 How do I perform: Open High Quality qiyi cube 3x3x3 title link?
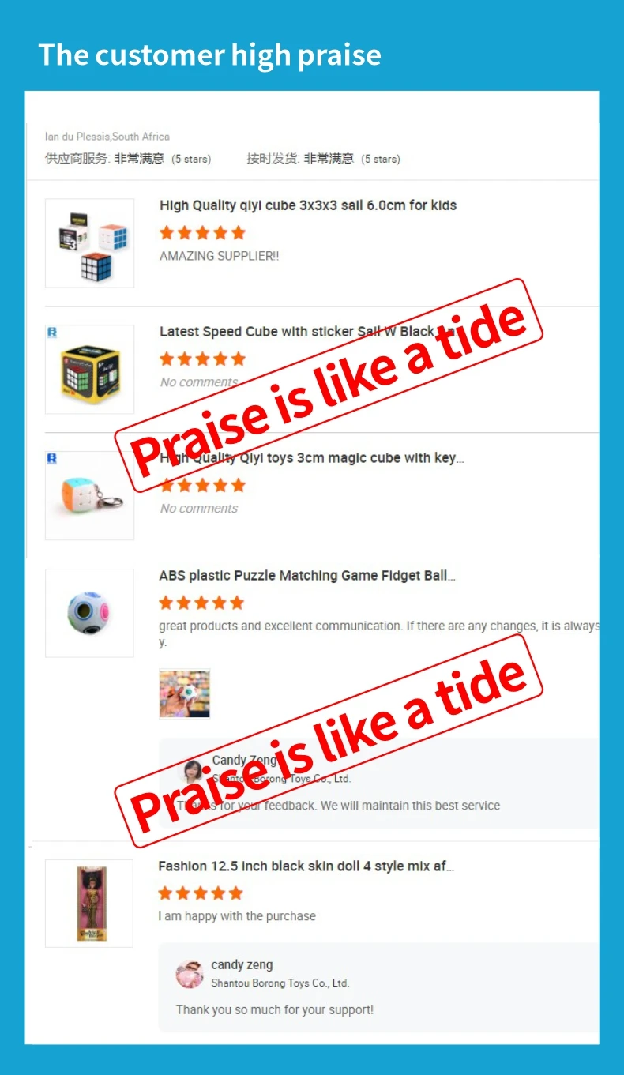[308, 205]
